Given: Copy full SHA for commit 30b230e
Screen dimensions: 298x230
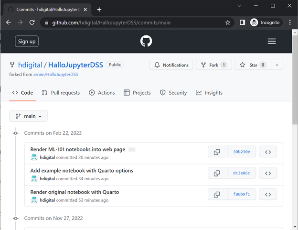Looking at the screenshot, I should pos(217,152).
